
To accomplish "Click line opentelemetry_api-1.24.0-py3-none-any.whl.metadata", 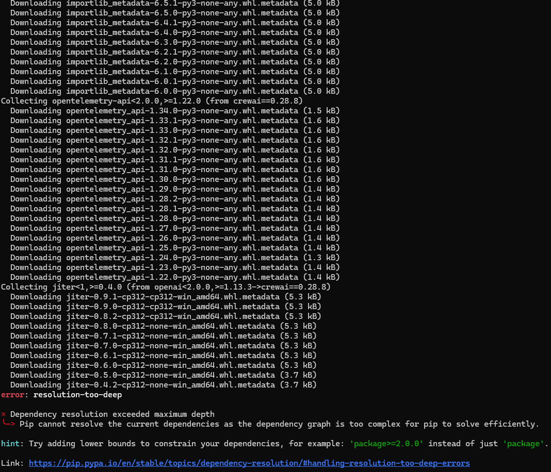I will point(175,258).
